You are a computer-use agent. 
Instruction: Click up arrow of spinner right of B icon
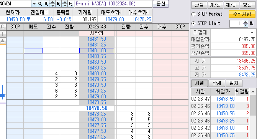pyautogui.click(x=52, y=2)
